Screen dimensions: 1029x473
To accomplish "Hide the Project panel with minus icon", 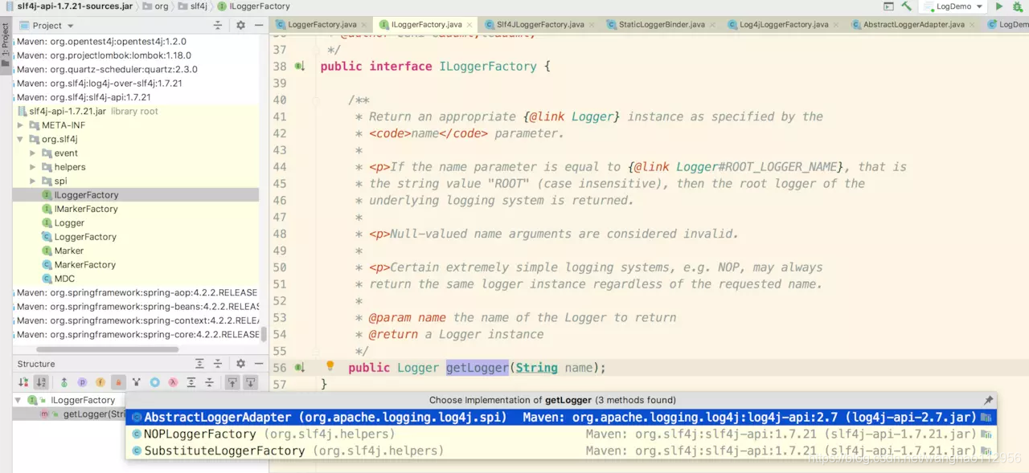I will pos(258,26).
